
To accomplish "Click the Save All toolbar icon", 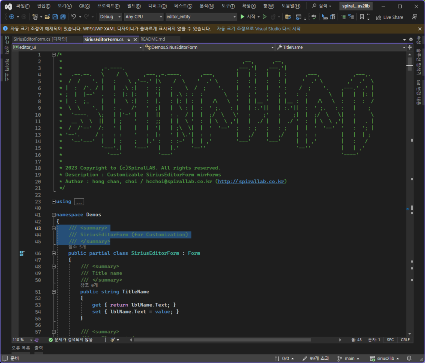I will click(x=63, y=17).
